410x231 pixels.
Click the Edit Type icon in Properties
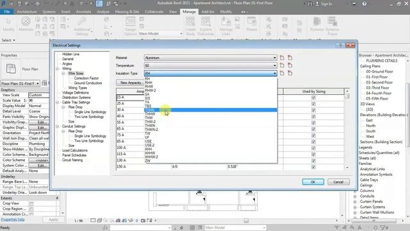(x=44, y=83)
